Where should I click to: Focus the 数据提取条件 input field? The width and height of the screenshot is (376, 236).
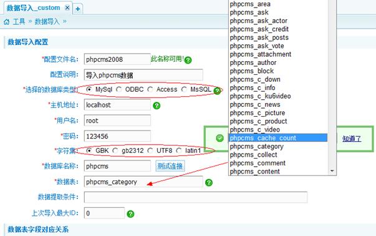pyautogui.click(x=196, y=197)
